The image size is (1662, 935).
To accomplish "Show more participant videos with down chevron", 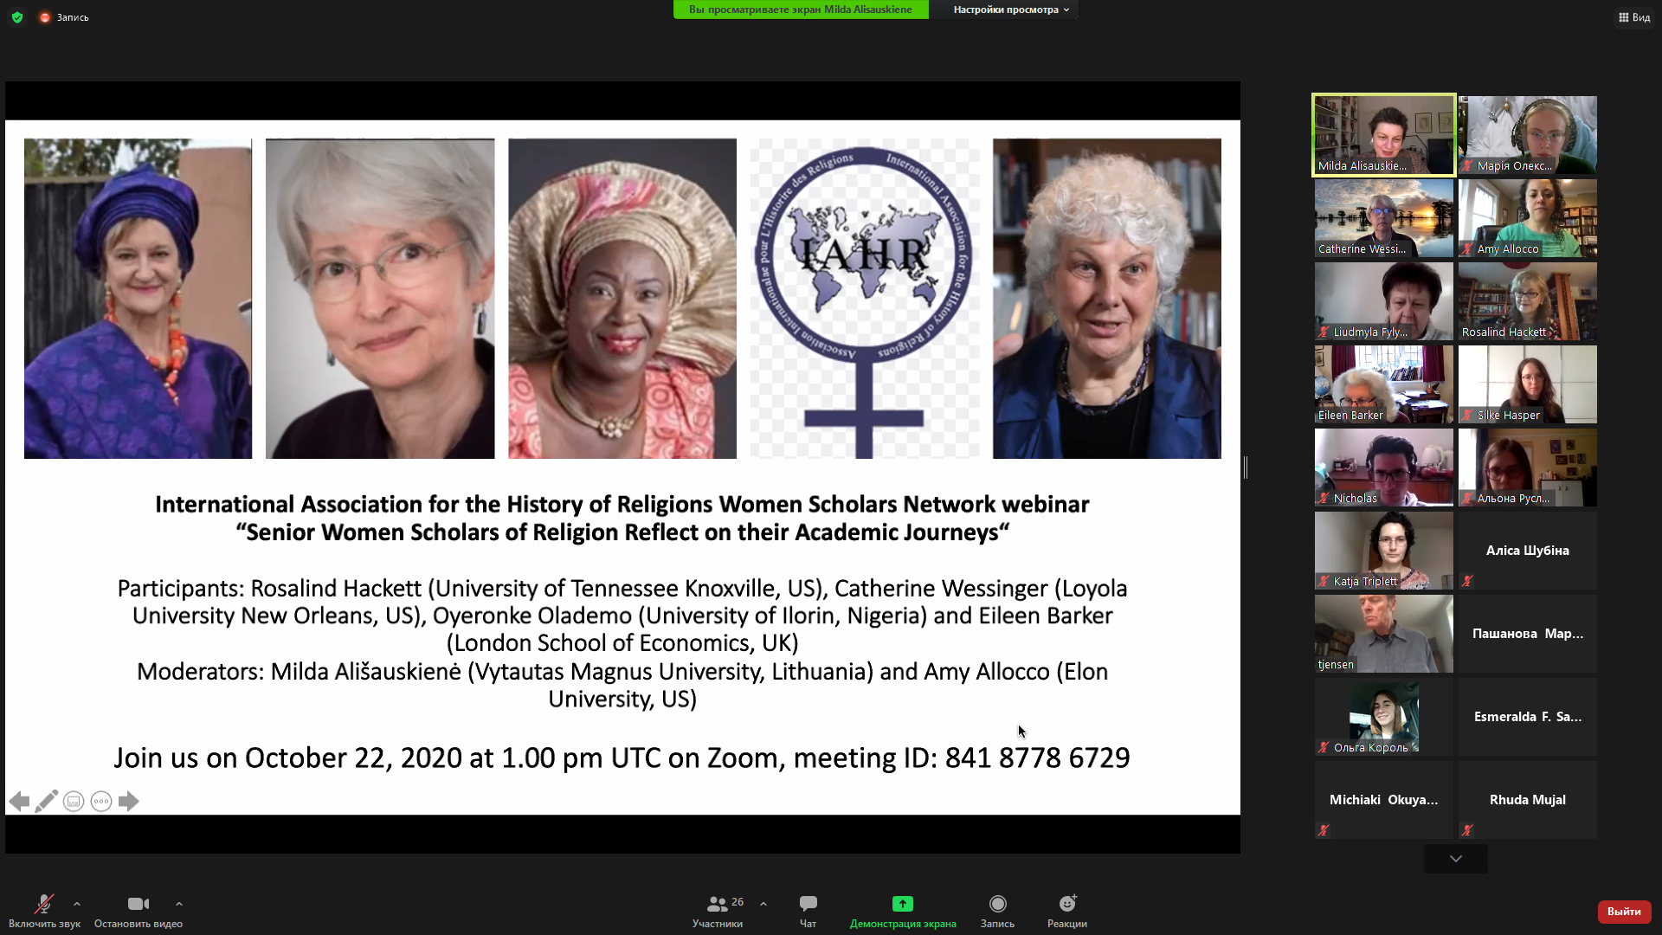I will click(1456, 859).
